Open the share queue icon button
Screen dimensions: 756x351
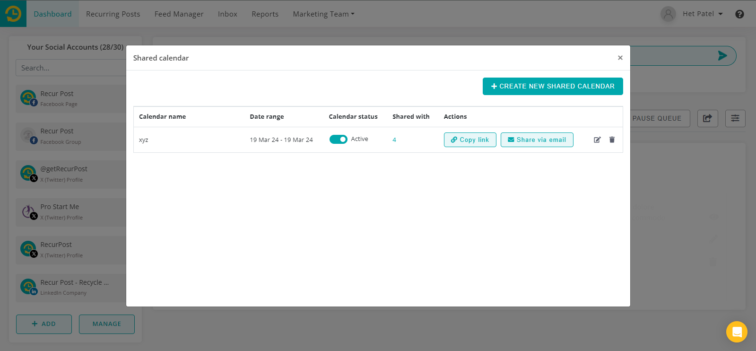tap(707, 118)
